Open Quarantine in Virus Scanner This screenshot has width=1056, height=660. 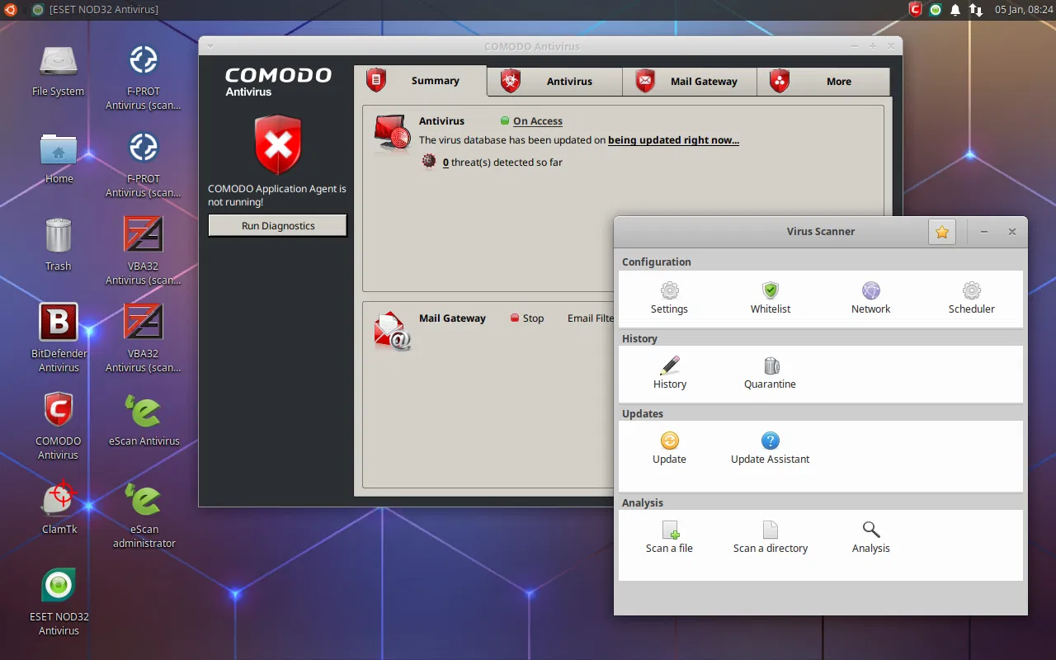click(x=770, y=374)
